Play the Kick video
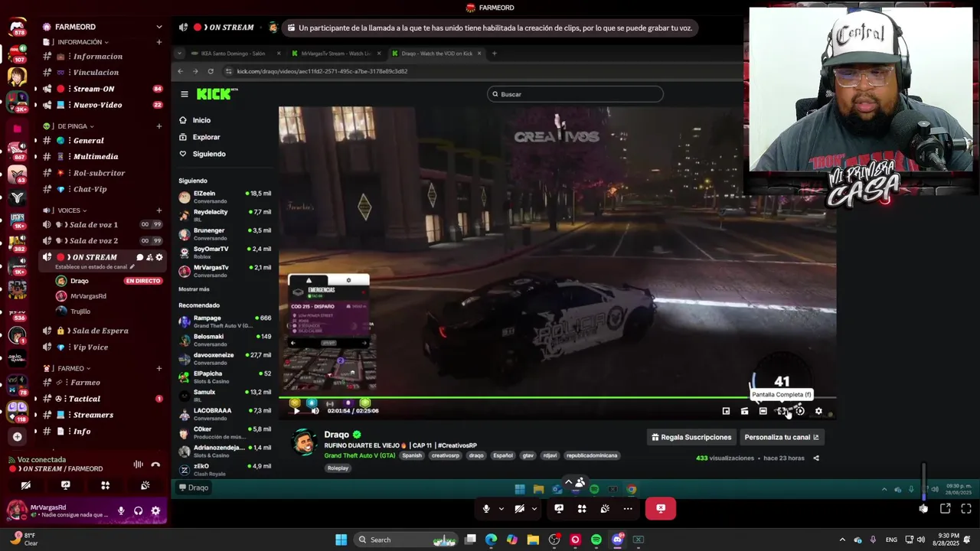Image resolution: width=980 pixels, height=551 pixels. pyautogui.click(x=296, y=411)
